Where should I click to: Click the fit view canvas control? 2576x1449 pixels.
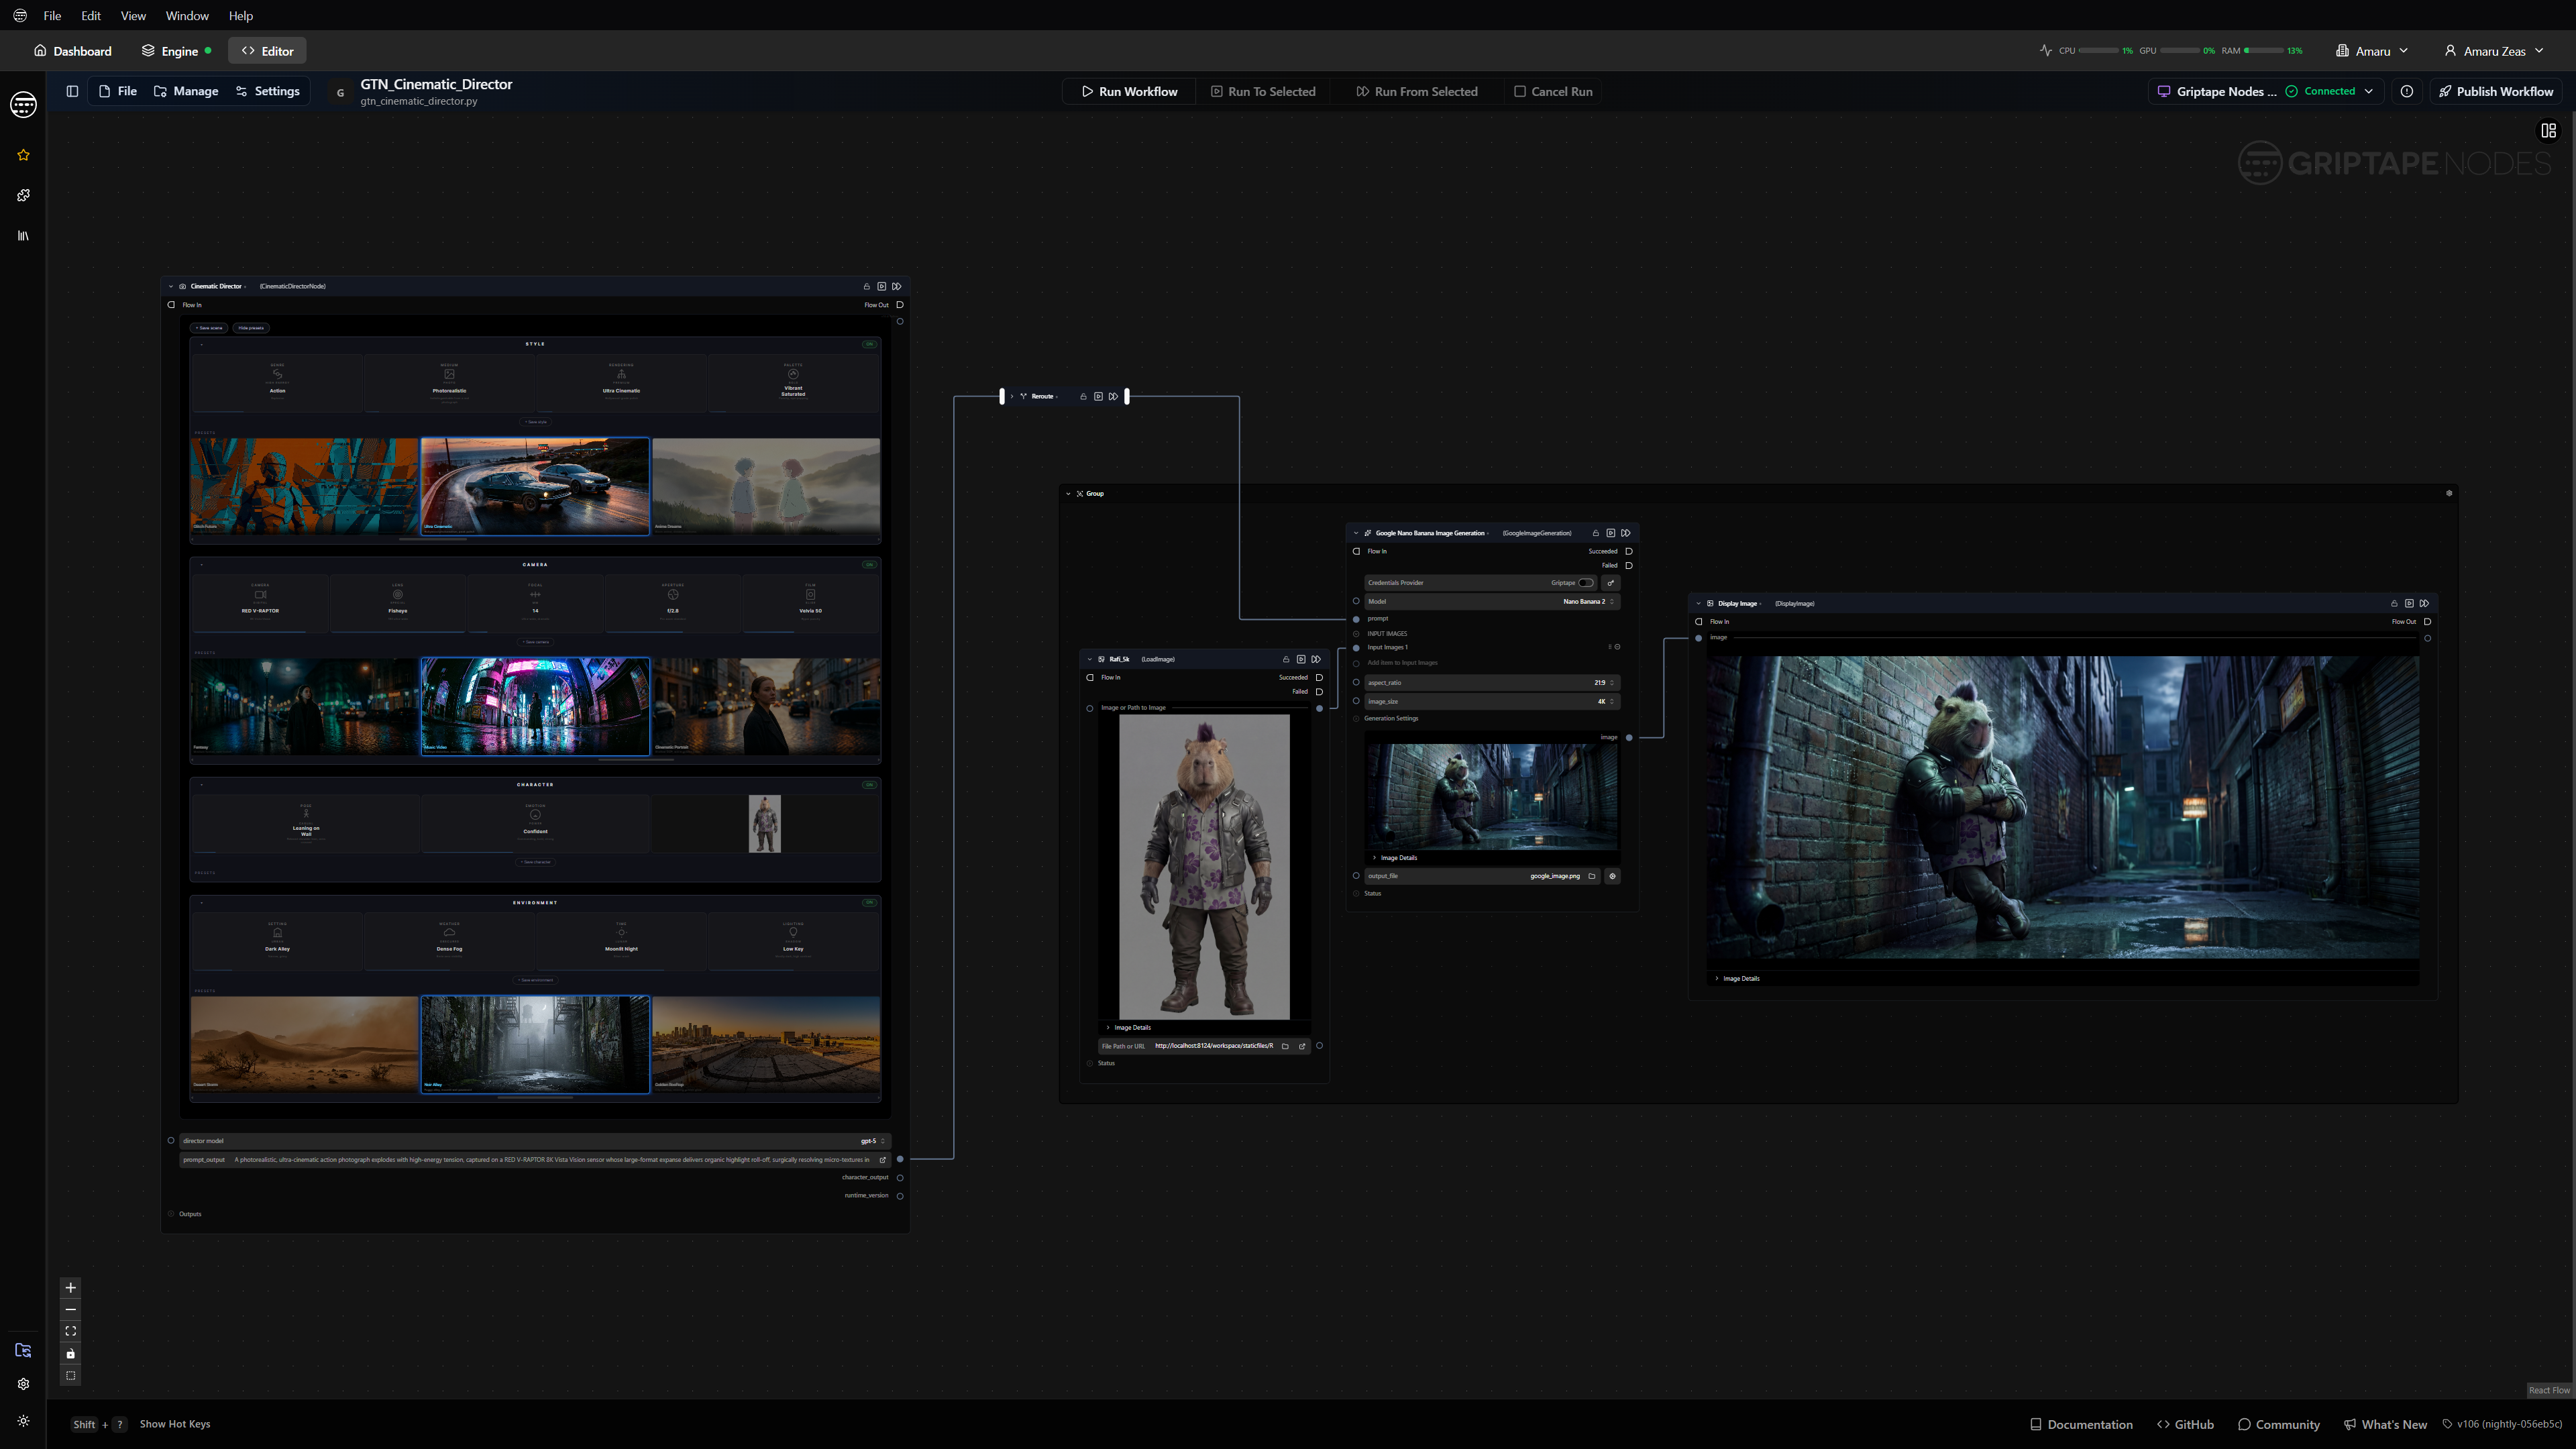coord(70,1331)
